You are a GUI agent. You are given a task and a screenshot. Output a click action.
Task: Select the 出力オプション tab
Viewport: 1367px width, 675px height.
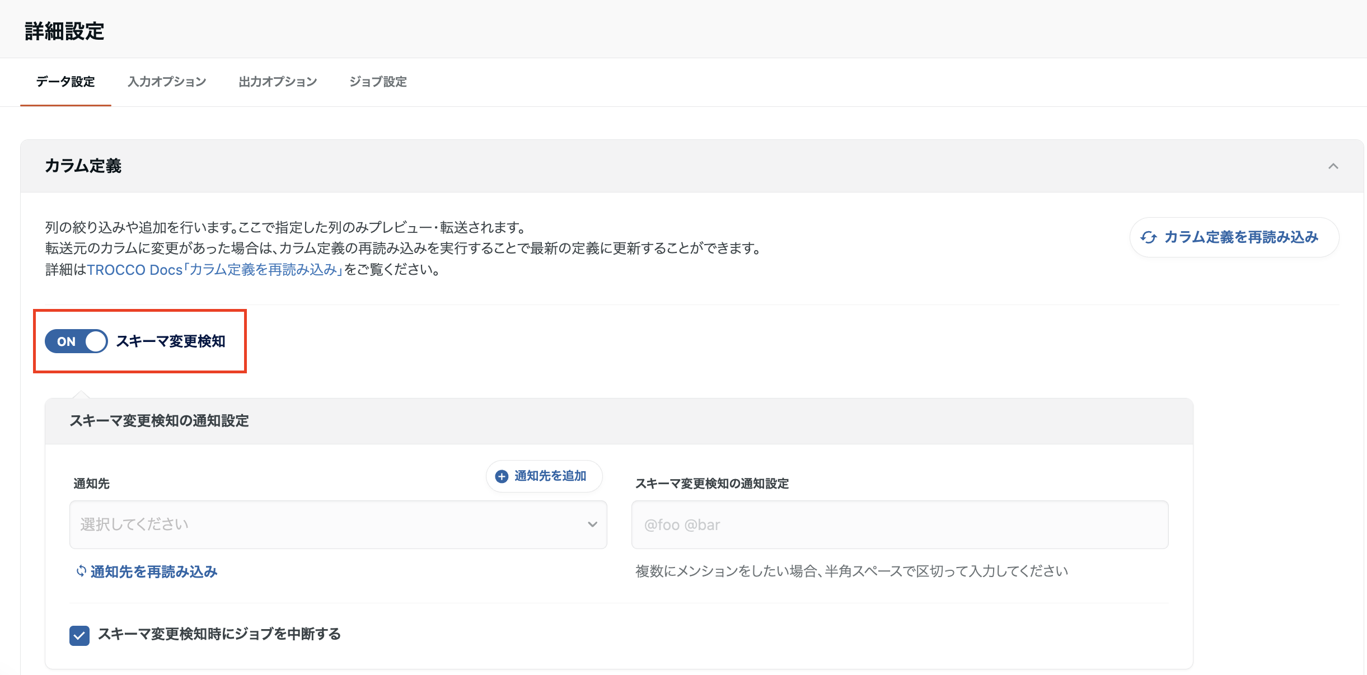[278, 82]
